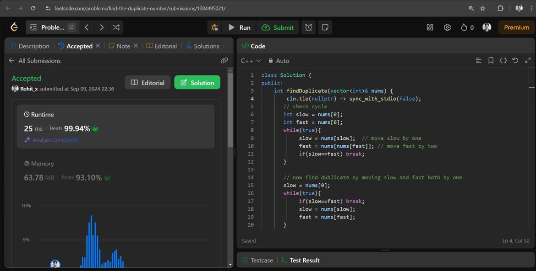Image resolution: width=536 pixels, height=271 pixels.
Task: Close the Accepted tab
Action: click(98, 45)
